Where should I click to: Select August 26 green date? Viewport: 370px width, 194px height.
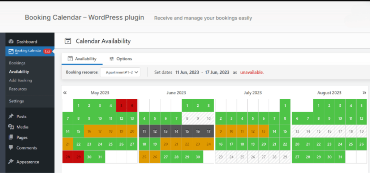[361, 144]
